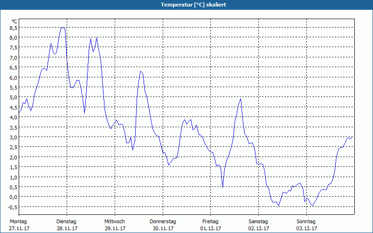Click the date 28.11.17
Image resolution: width=373 pixels, height=233 pixels.
tap(67, 228)
